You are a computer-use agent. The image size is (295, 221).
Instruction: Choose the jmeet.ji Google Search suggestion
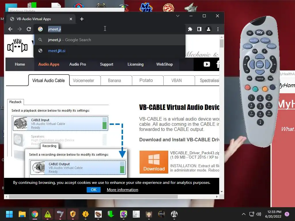click(109, 40)
